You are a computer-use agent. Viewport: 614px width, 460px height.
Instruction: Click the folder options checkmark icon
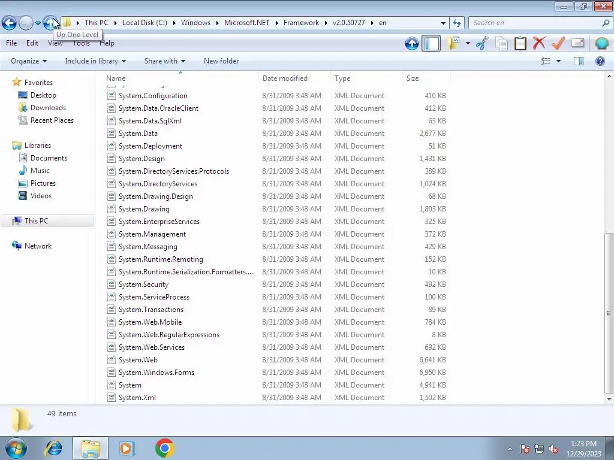click(x=454, y=43)
